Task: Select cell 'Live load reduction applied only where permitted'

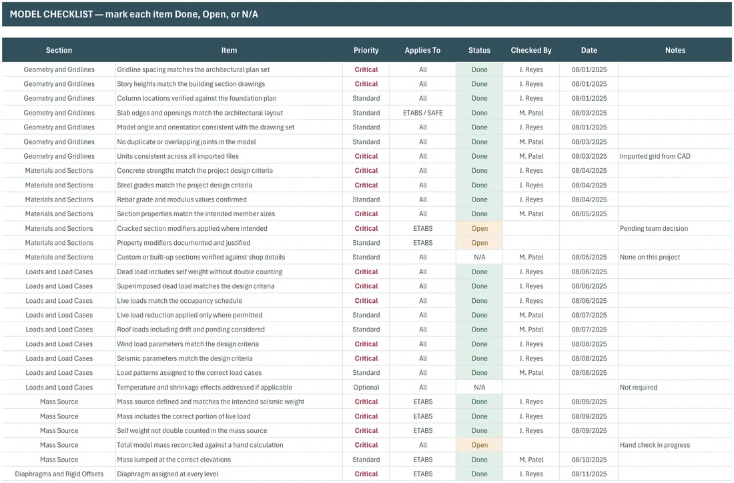Action: point(229,315)
